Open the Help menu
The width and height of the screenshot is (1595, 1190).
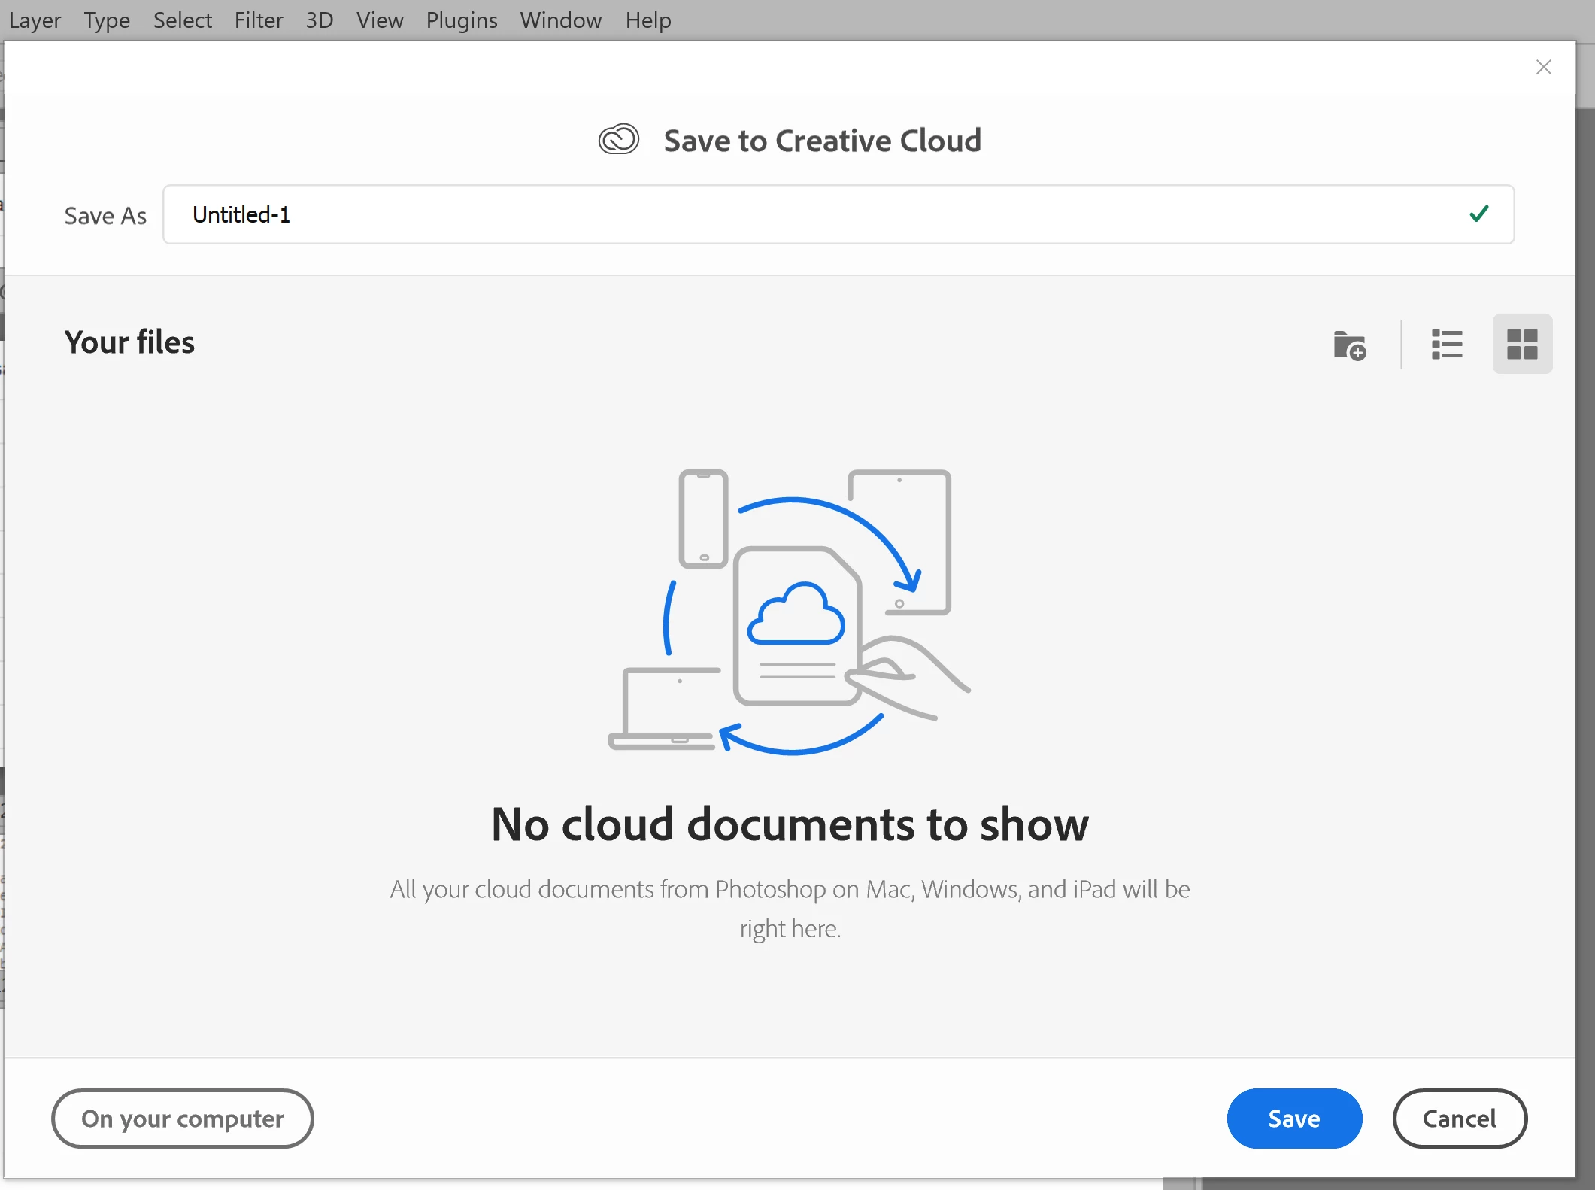coord(648,20)
